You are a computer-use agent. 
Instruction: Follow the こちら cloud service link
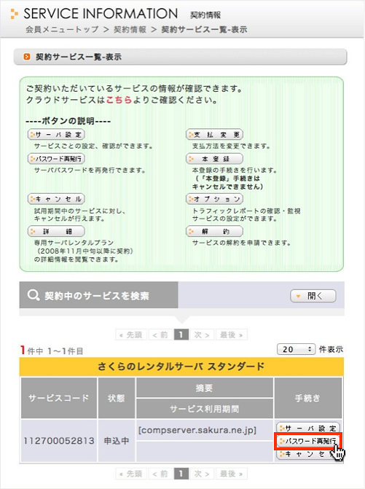click(x=119, y=100)
